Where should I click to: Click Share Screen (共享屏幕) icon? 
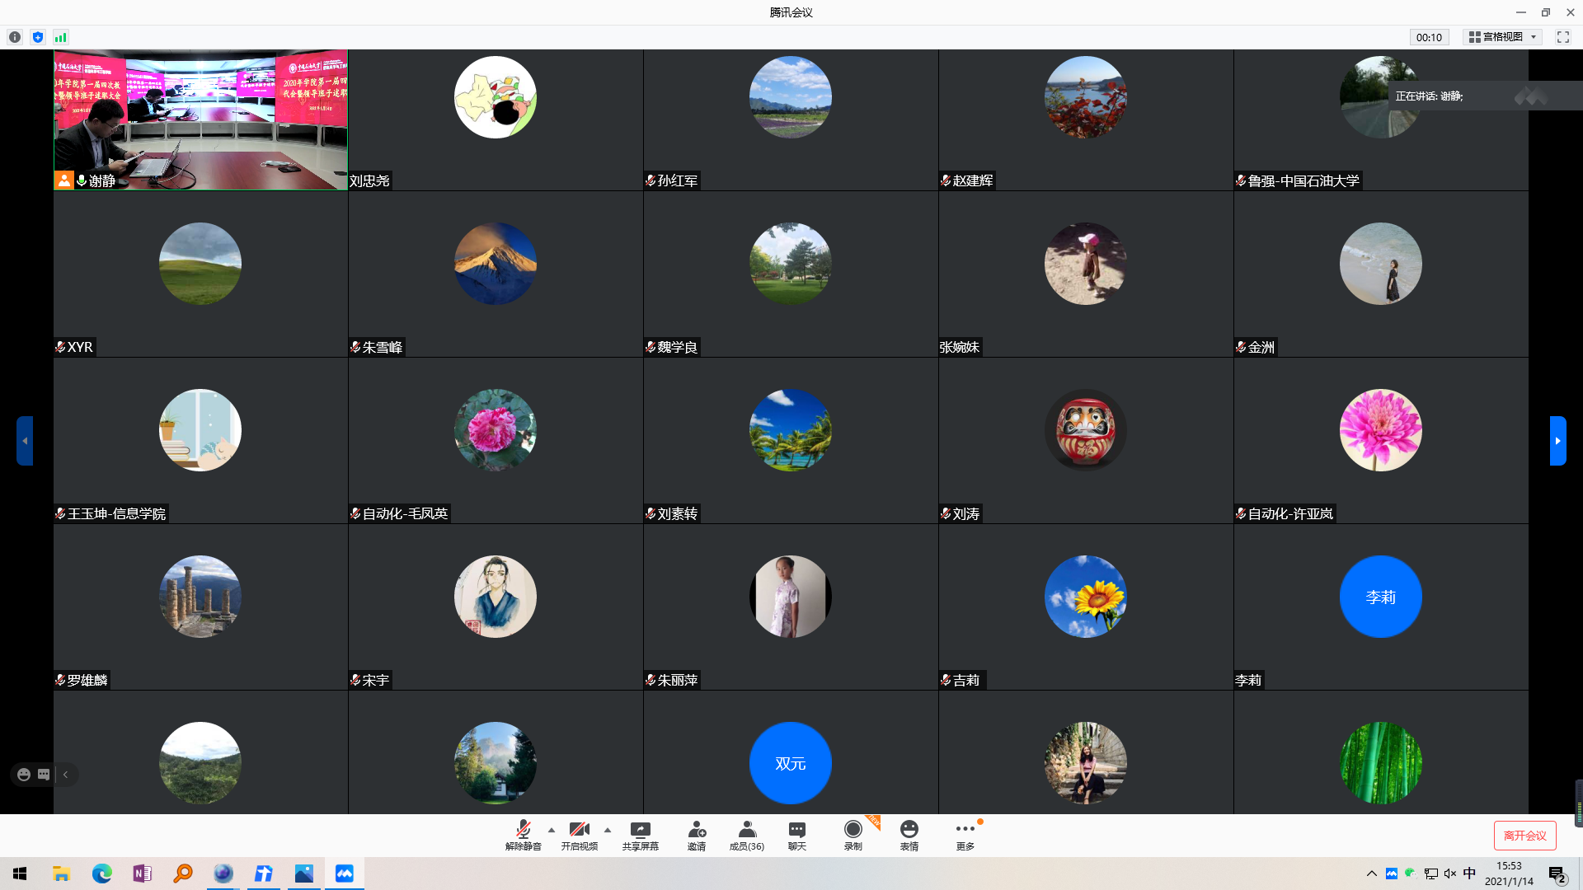pyautogui.click(x=640, y=835)
